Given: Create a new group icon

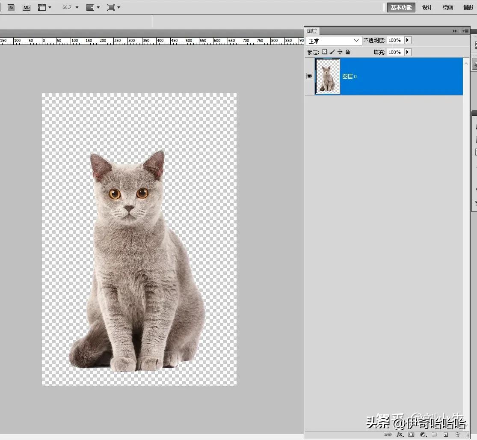Looking at the screenshot, I should tap(434, 434).
